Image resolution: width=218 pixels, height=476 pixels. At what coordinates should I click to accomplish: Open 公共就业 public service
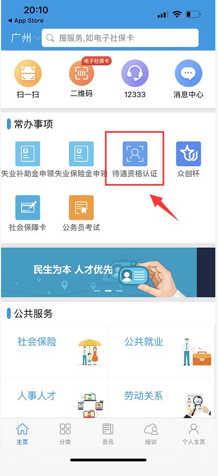(x=163, y=351)
